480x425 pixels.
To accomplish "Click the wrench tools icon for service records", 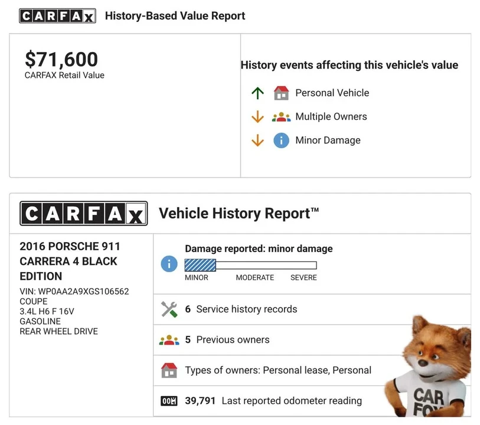I will coord(169,309).
